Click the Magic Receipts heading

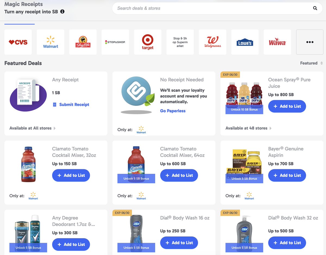tap(24, 4)
